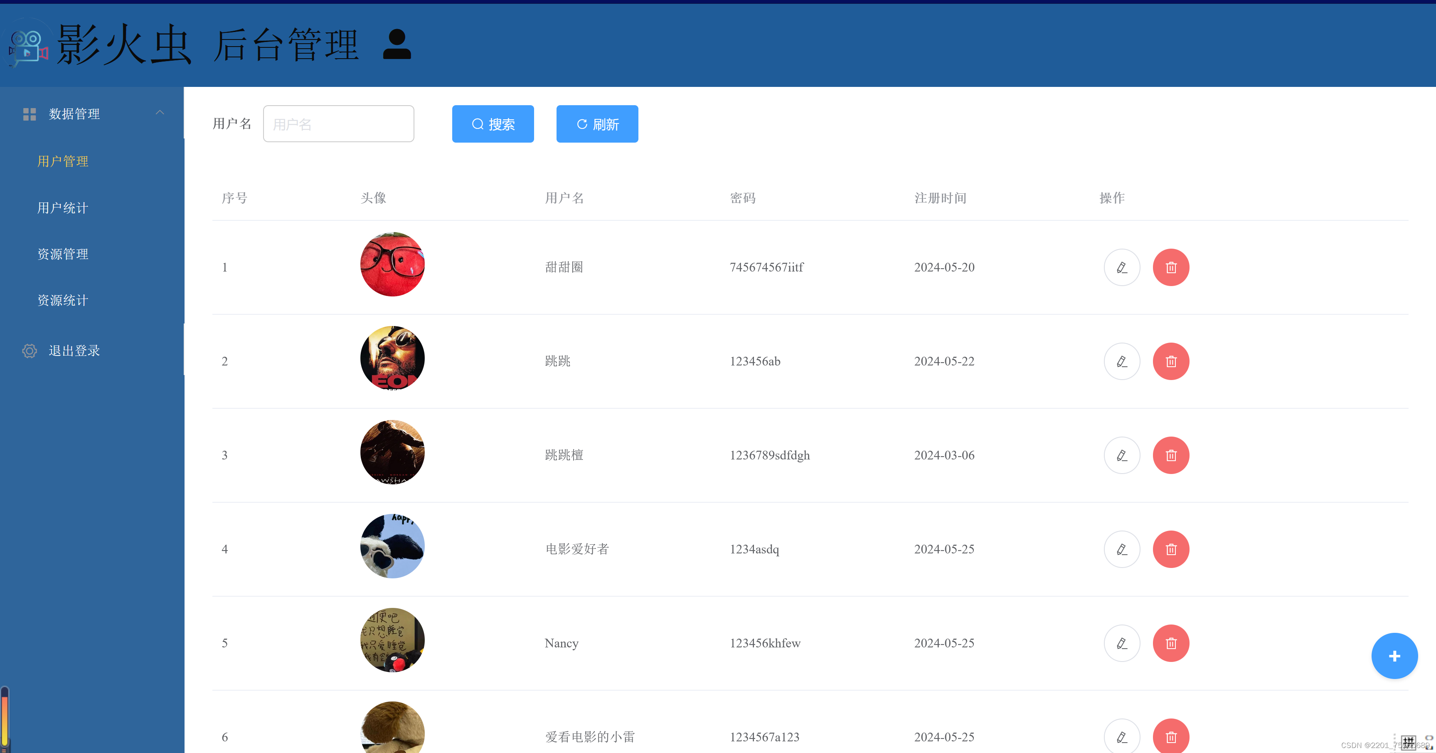This screenshot has width=1436, height=753.
Task: Click the 后台管理 header text
Action: click(286, 44)
